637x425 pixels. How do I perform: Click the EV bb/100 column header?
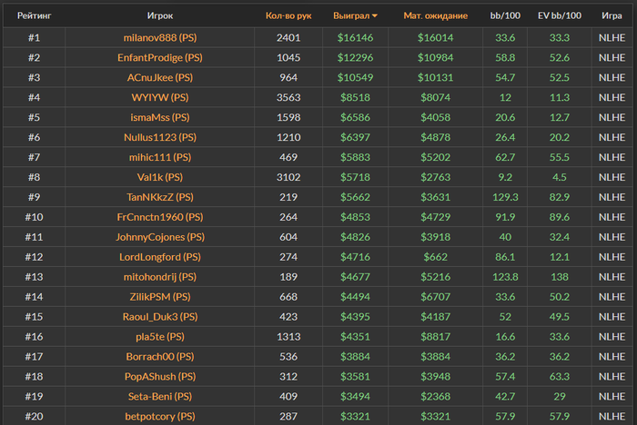point(560,15)
